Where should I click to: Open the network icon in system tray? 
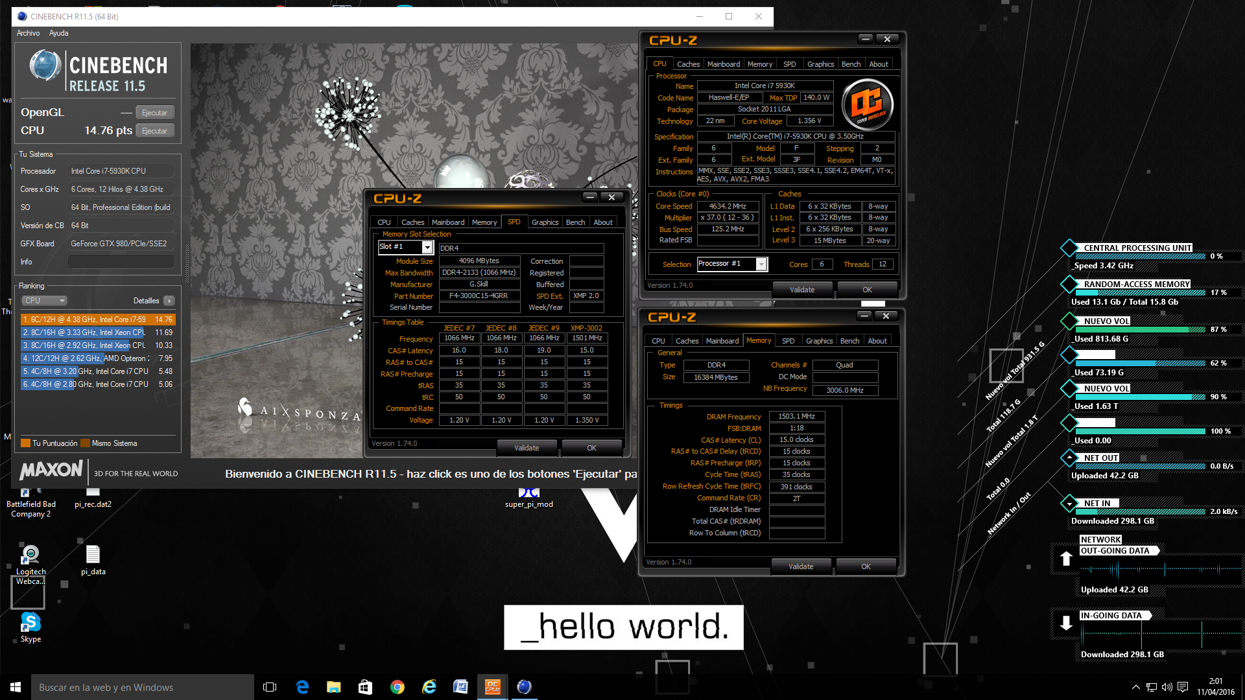point(1151,687)
